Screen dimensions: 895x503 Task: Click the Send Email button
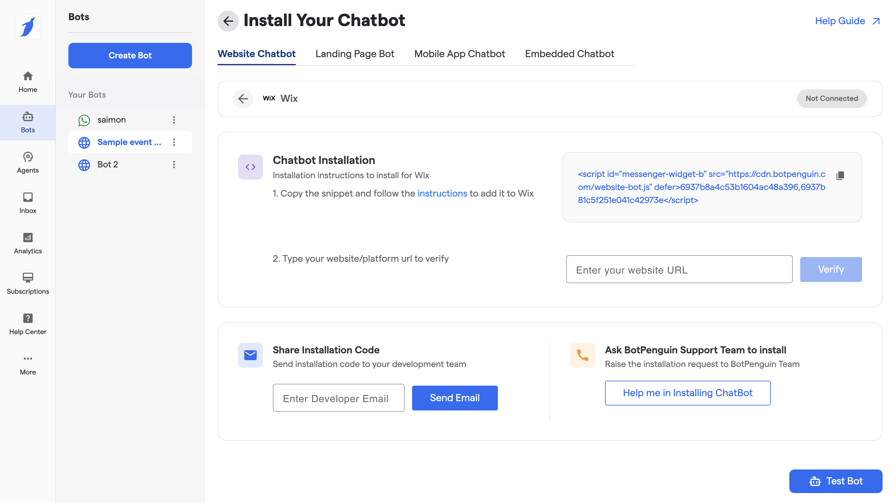(x=454, y=398)
